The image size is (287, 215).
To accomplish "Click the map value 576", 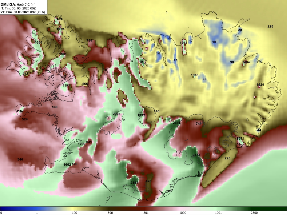I will point(74,164).
